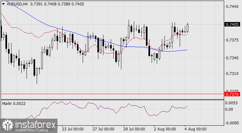The width and height of the screenshot is (242, 133).
Task: Click the 23 Jul 00:00 date label
Action: pos(72,129)
